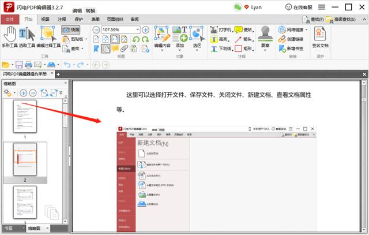Viewport: 369px width, 235px height.
Task: Click the redo arrow icon
Action: (x=81, y=65)
